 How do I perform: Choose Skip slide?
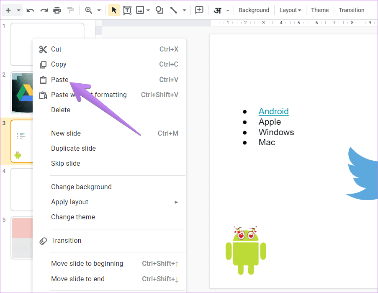[109, 163]
